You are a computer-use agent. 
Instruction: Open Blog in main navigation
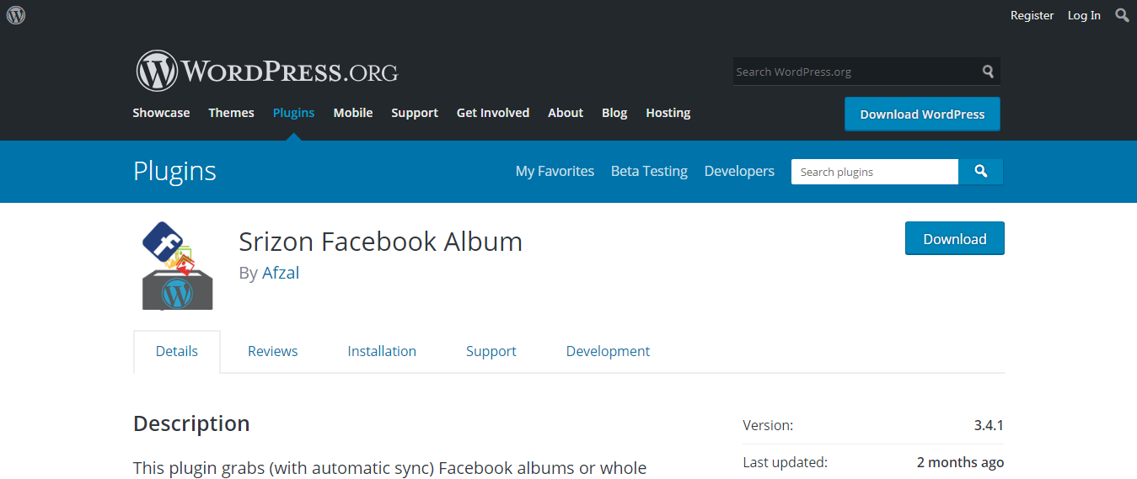[x=614, y=113]
